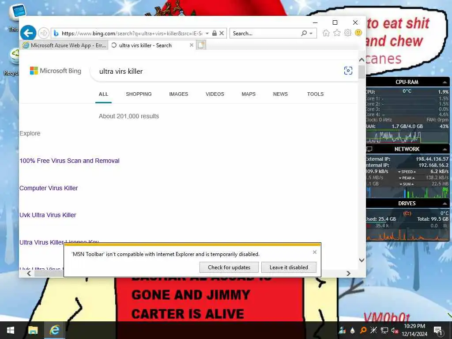
Task: Open IMAGES results tab
Action: pyautogui.click(x=178, y=94)
